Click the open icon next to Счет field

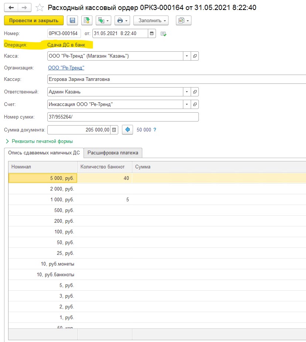[x=195, y=105]
